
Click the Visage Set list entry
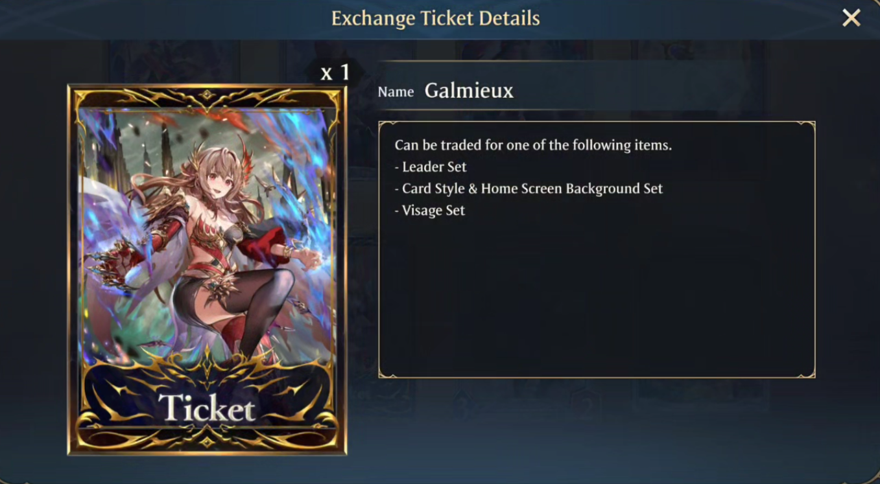pyautogui.click(x=430, y=211)
